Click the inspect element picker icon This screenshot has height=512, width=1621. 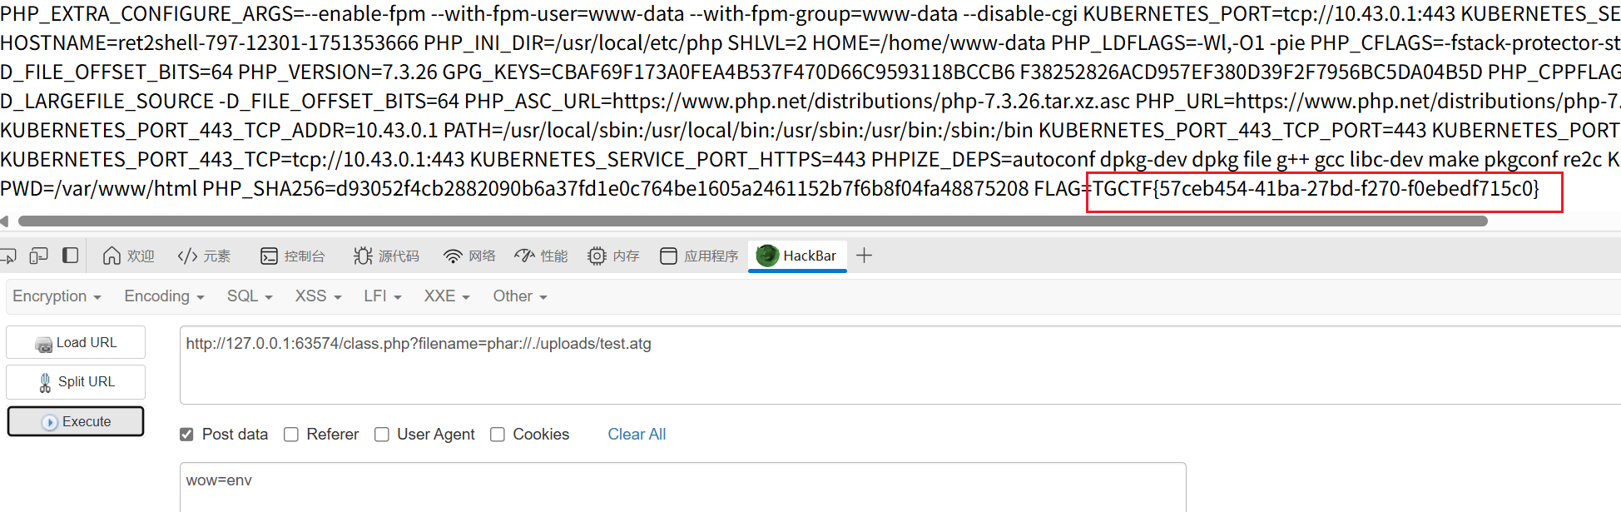pos(7,256)
